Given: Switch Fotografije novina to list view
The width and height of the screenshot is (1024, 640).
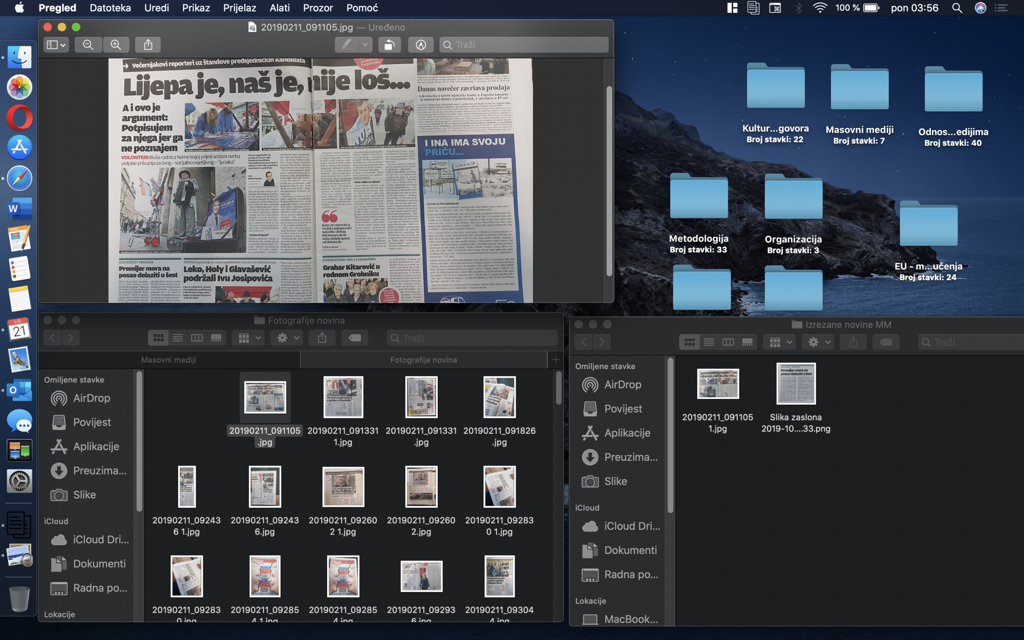Looking at the screenshot, I should tap(178, 338).
